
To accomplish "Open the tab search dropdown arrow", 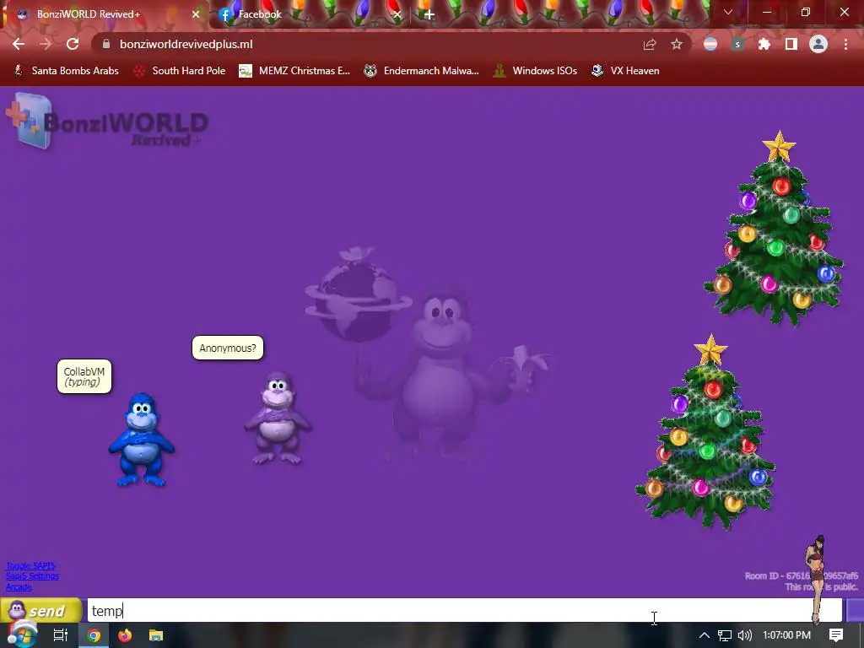I will (x=728, y=12).
